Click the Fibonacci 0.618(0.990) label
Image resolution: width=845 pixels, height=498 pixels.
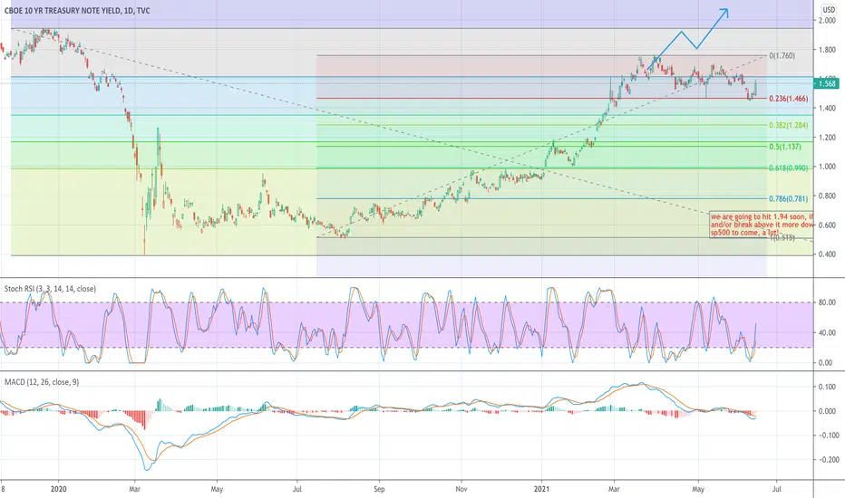tap(789, 168)
